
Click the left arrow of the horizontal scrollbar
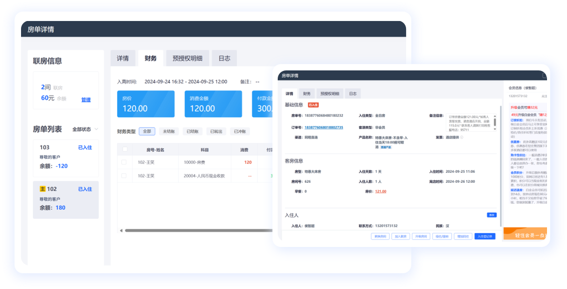click(x=120, y=230)
